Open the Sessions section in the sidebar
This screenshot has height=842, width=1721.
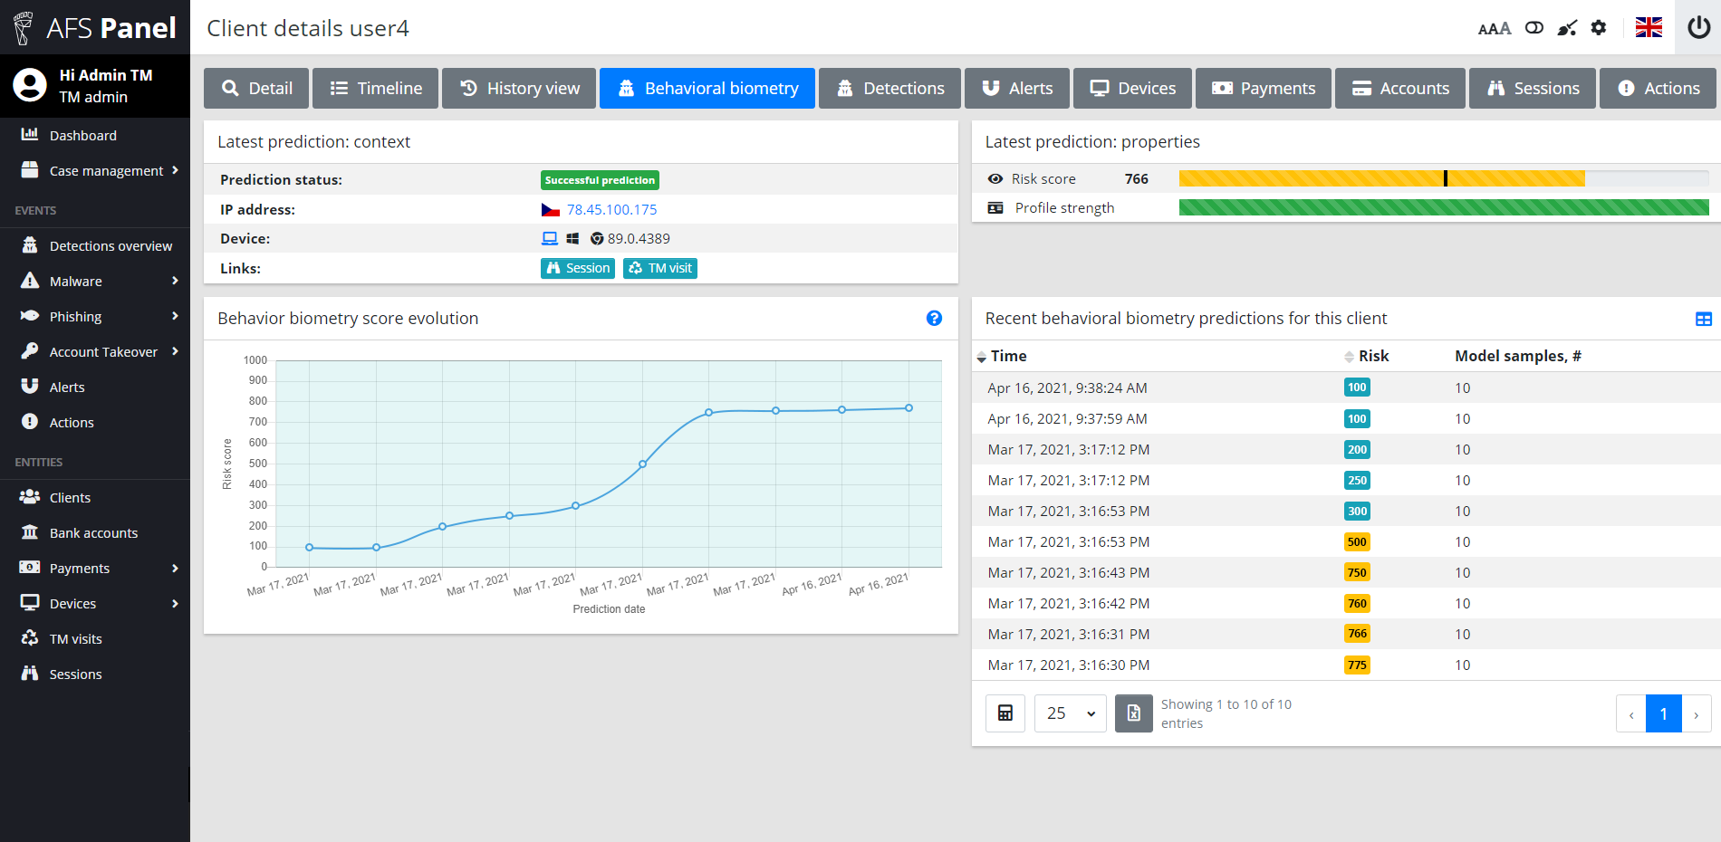coord(74,674)
